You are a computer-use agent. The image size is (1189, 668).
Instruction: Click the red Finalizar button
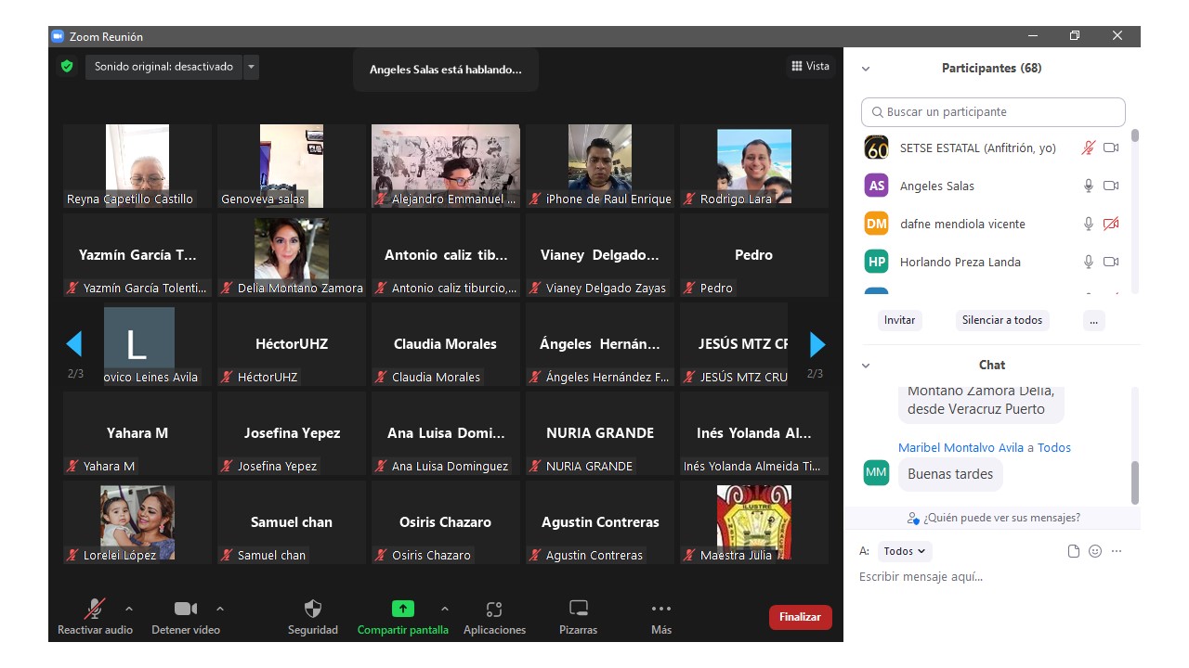pos(800,617)
